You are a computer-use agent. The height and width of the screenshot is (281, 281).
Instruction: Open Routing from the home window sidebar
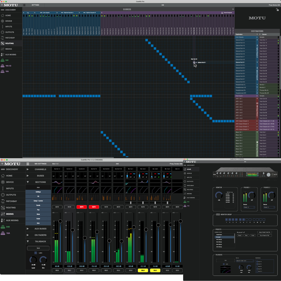coord(191,190)
